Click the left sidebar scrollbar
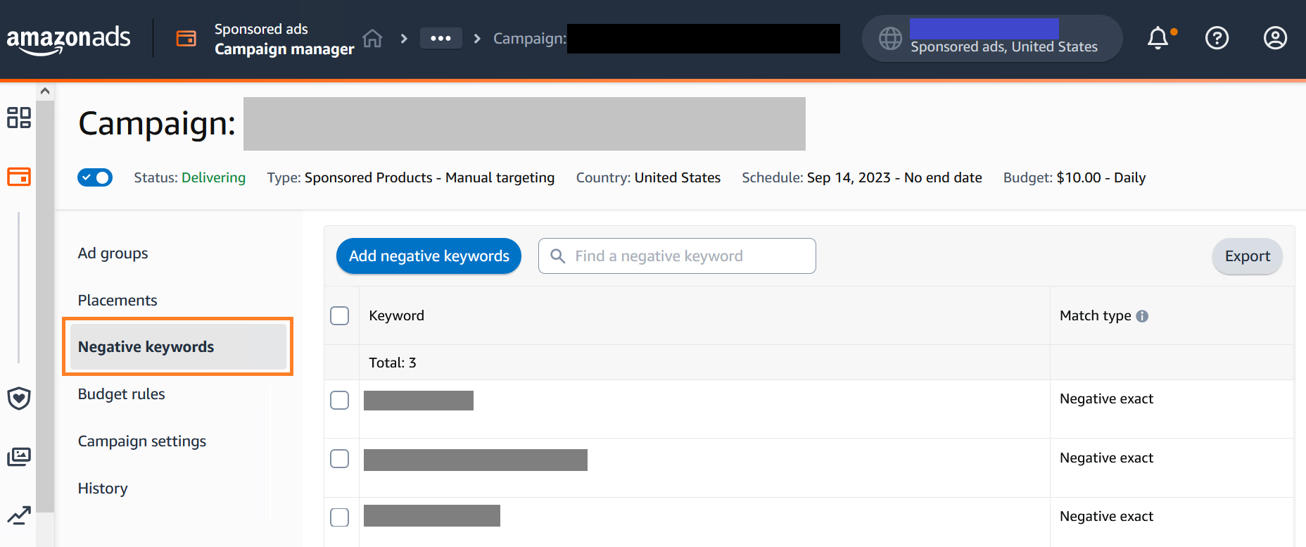This screenshot has width=1306, height=547. pyautogui.click(x=45, y=306)
